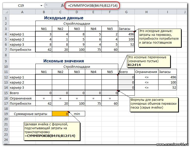Click 'Суммарные затраты' label
The width and height of the screenshot is (190, 147).
pyautogui.click(x=30, y=114)
